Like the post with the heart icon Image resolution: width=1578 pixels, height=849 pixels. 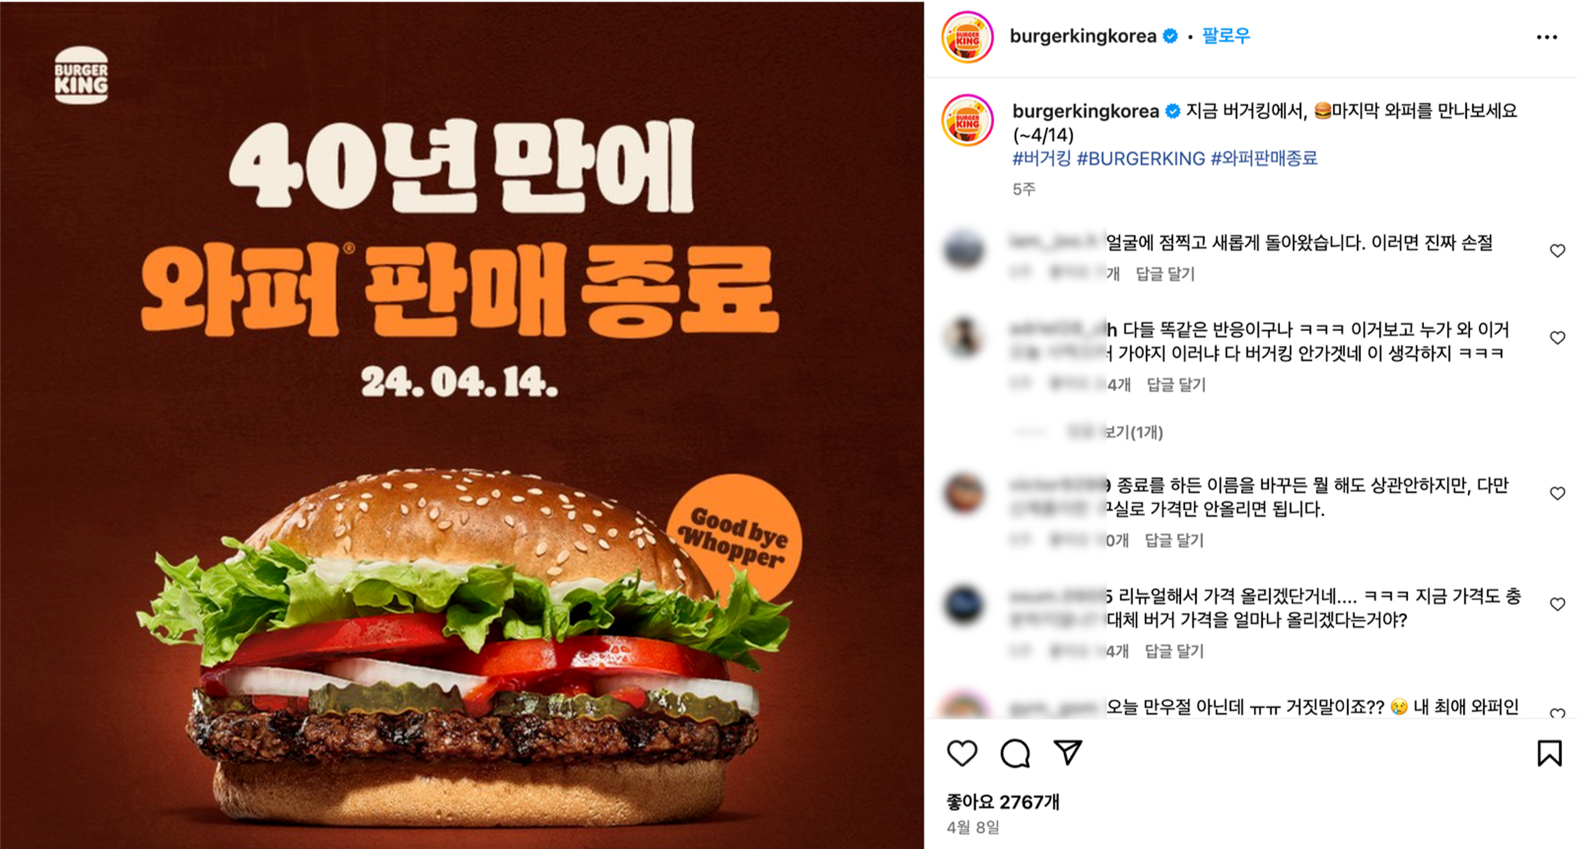point(961,753)
